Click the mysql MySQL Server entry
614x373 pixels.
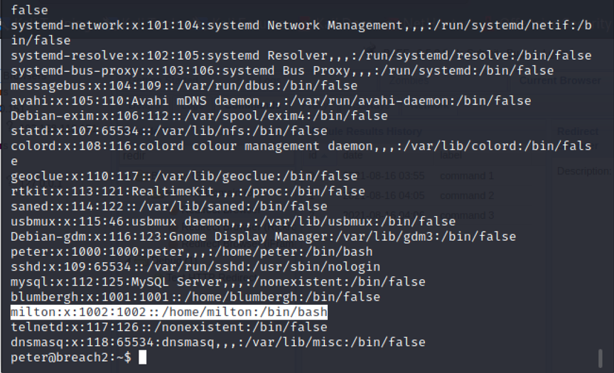tap(218, 282)
